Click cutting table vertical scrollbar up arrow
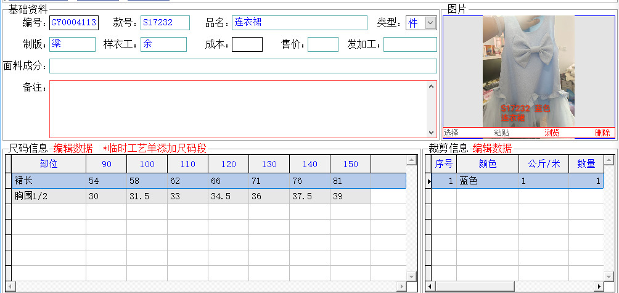619x293 pixels. click(x=609, y=160)
